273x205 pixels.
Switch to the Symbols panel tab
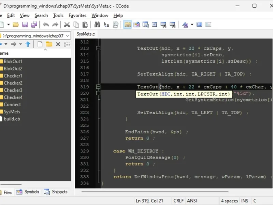click(x=28, y=192)
